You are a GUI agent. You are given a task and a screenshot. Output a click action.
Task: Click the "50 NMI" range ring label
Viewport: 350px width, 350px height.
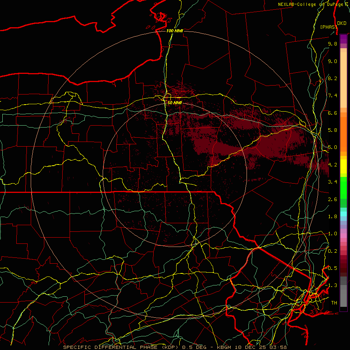[x=175, y=103]
